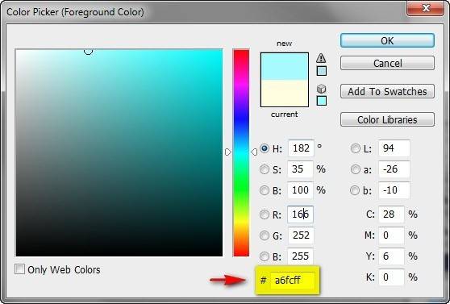Open Color Libraries
This screenshot has width=450, height=304.
pos(387,119)
